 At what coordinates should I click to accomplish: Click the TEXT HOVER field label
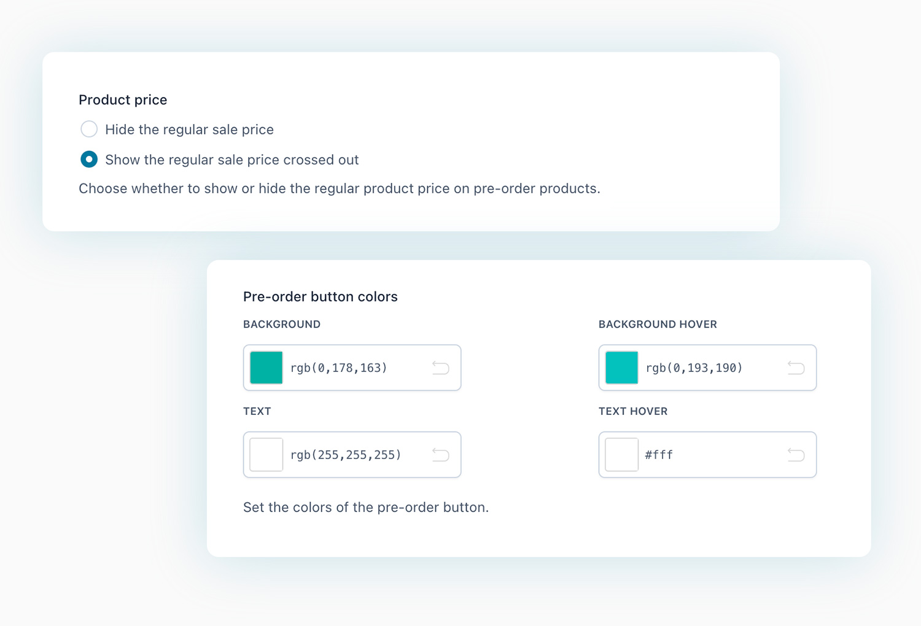[633, 411]
